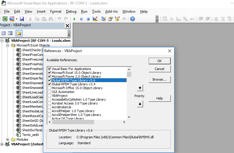Click OK in the References dialog

tap(160, 61)
